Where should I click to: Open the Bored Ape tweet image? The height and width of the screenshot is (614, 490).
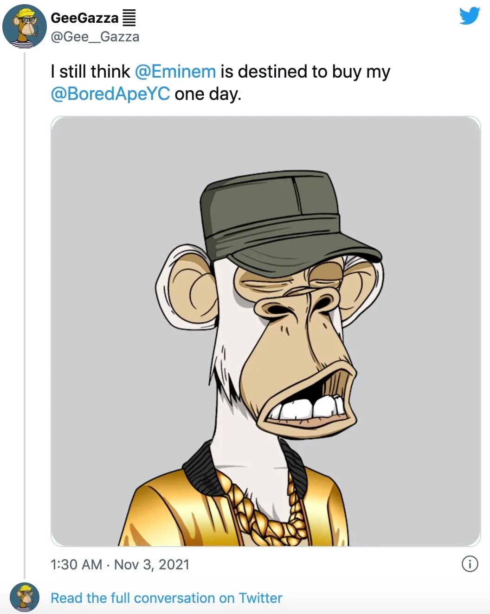(265, 331)
